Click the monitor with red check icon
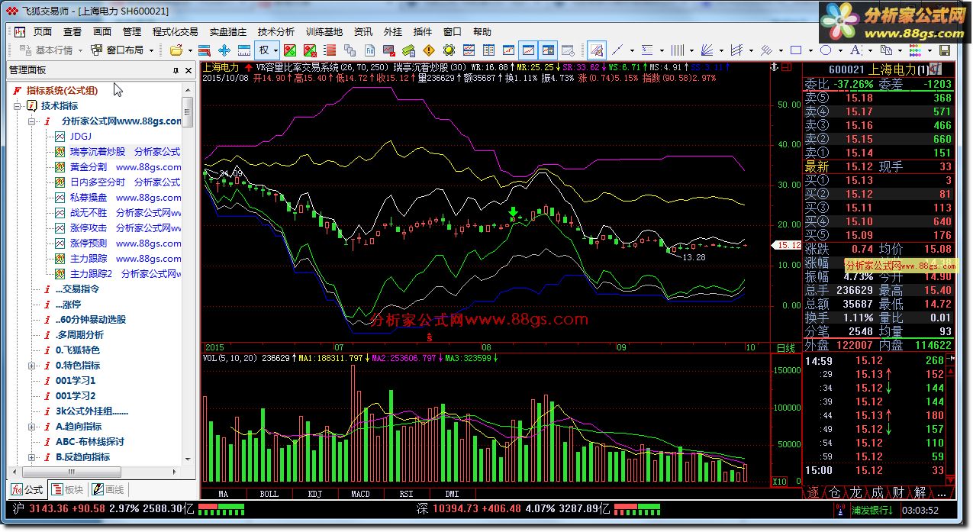 (389, 50)
